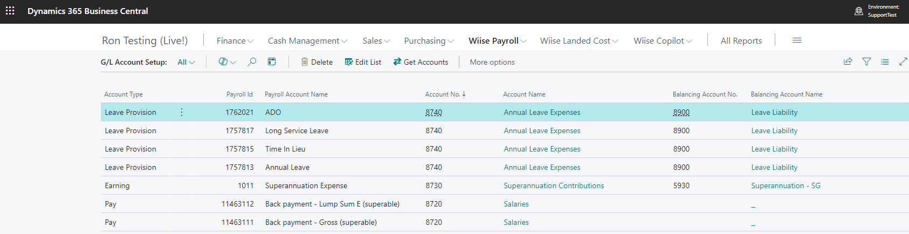
Task: Open the hamburger navigation menu
Action: (x=797, y=40)
